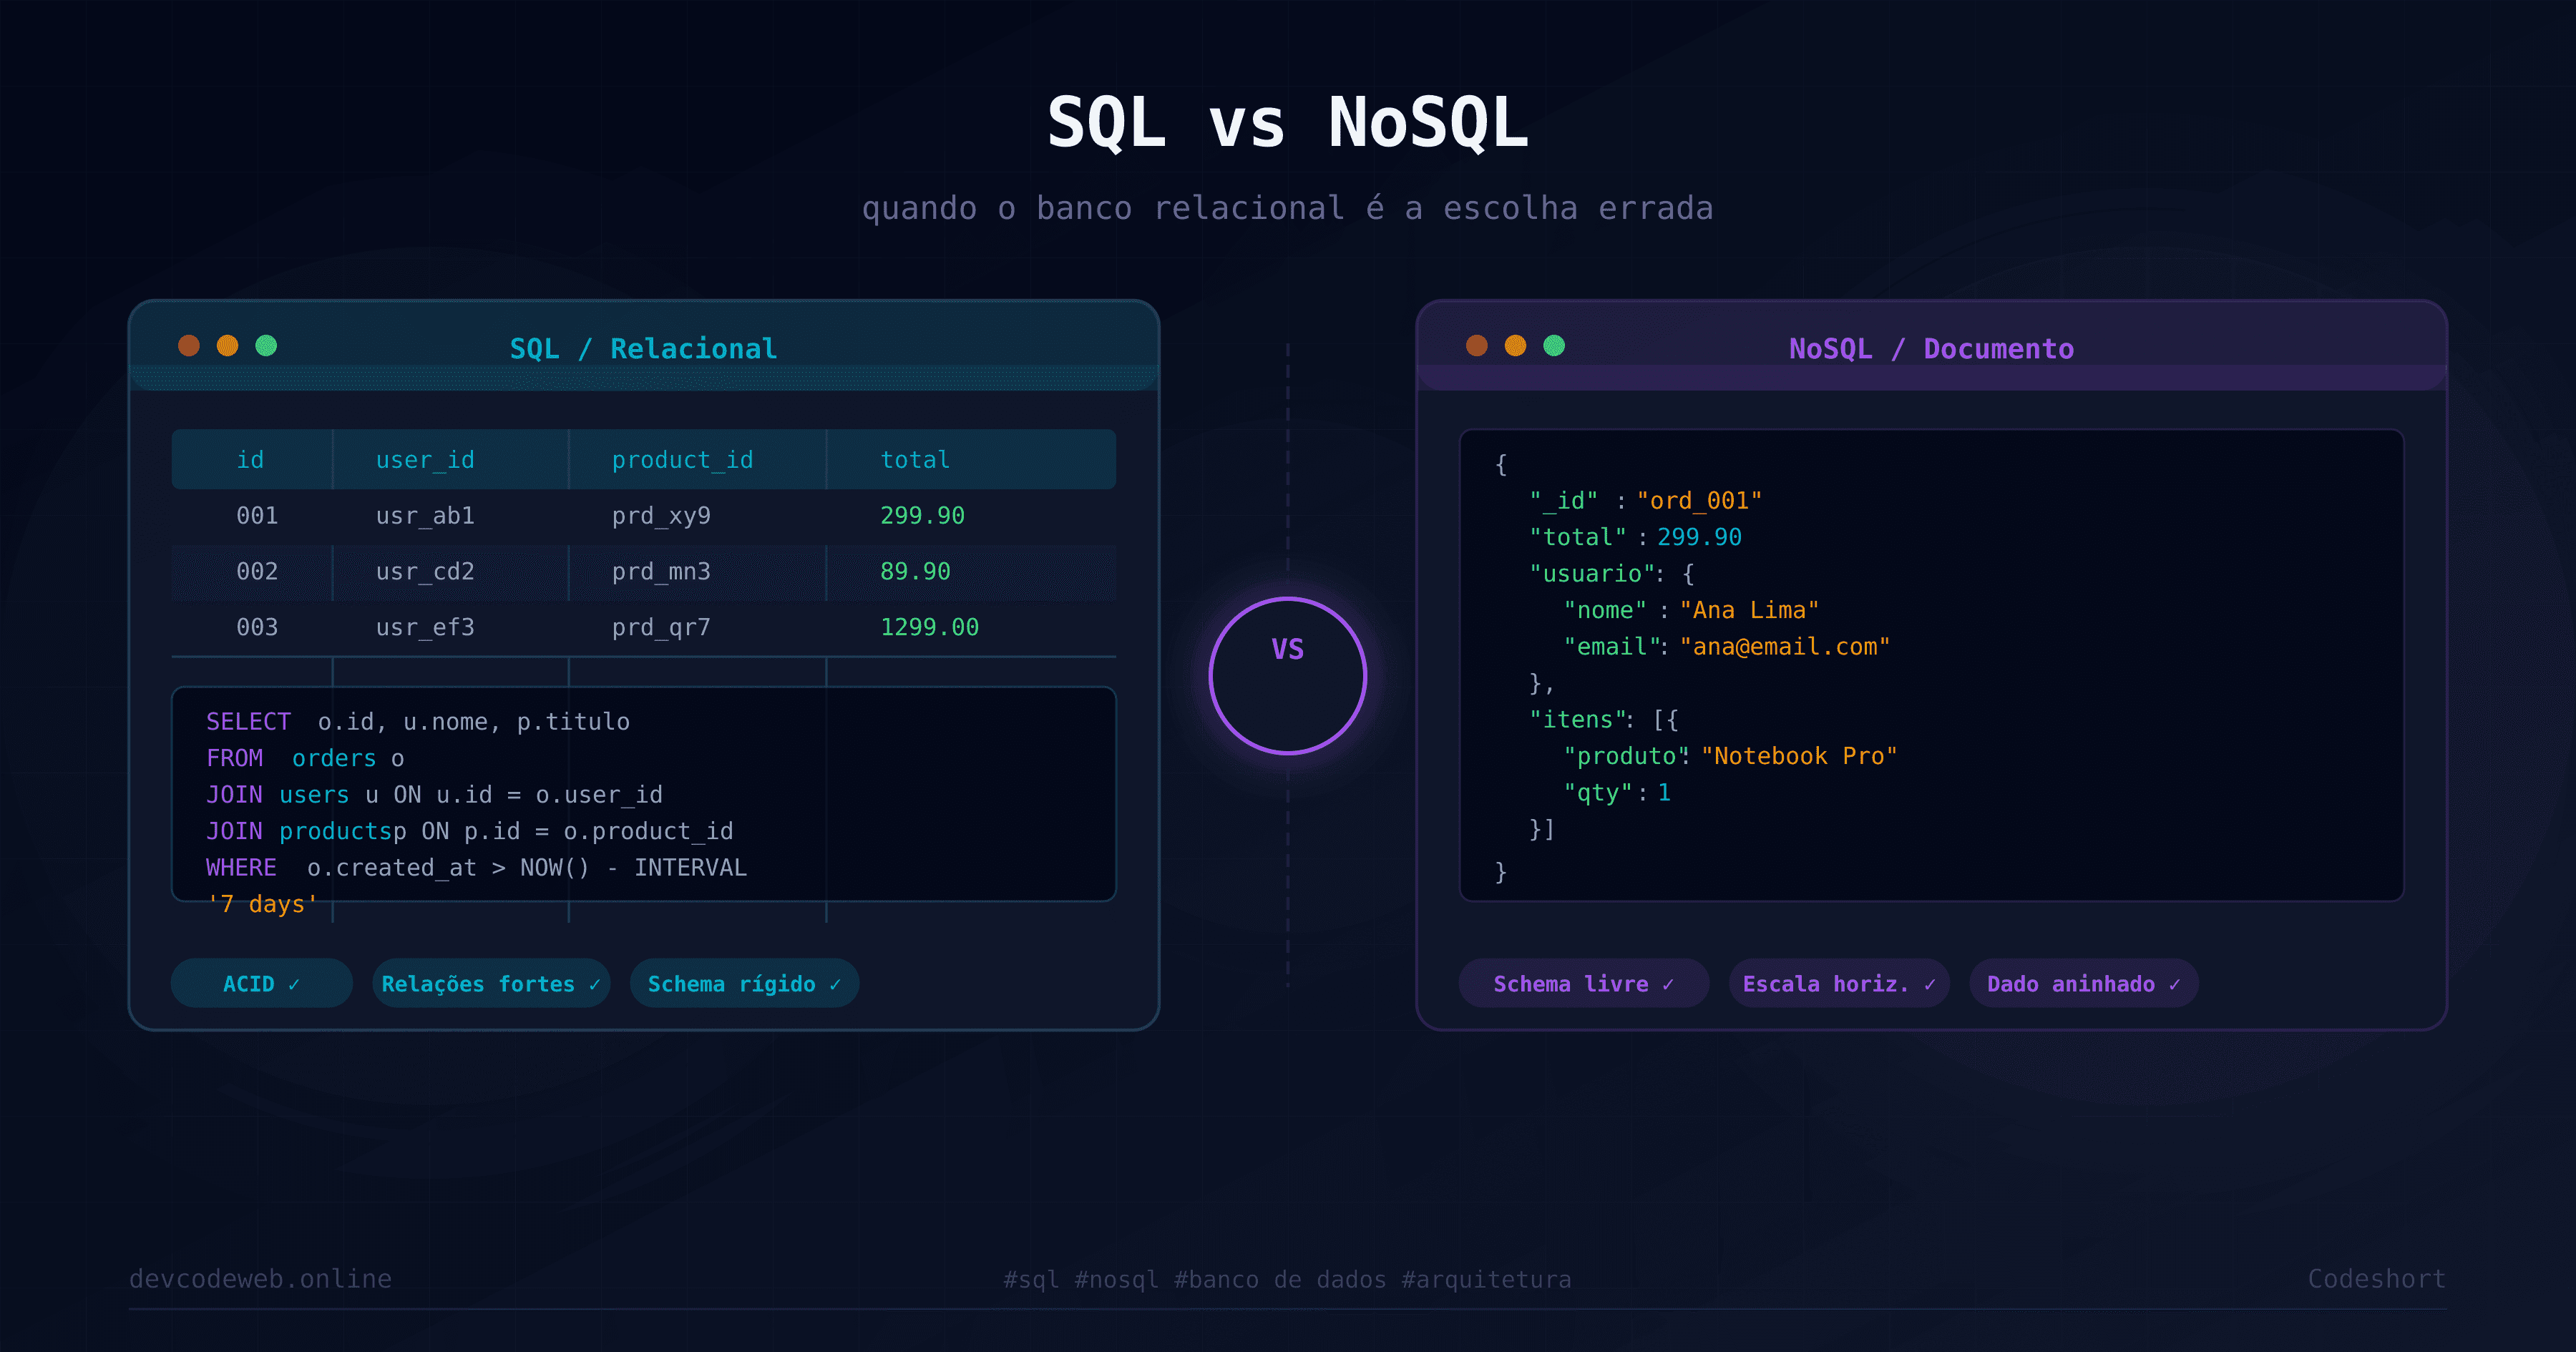Select the Escala horiz. tag

pos(1840,983)
